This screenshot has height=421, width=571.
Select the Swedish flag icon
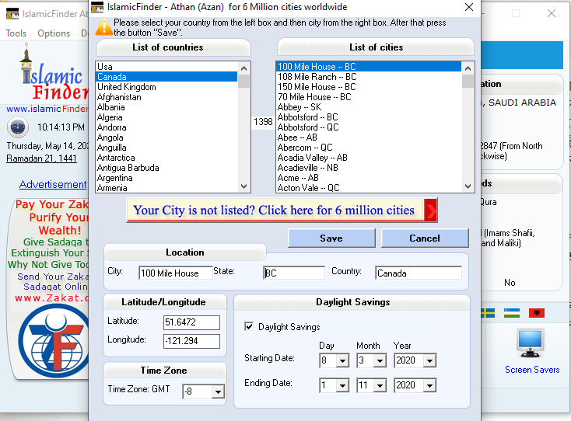click(x=488, y=313)
